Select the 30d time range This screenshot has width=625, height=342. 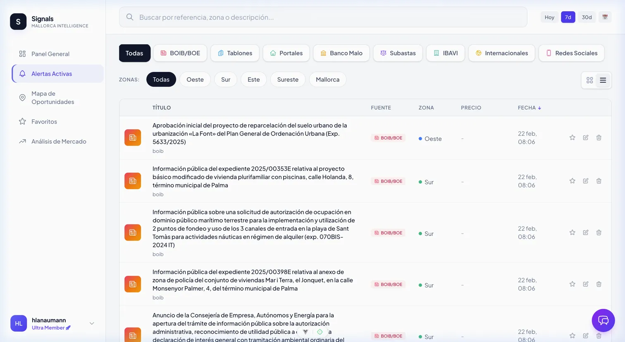pyautogui.click(x=587, y=17)
